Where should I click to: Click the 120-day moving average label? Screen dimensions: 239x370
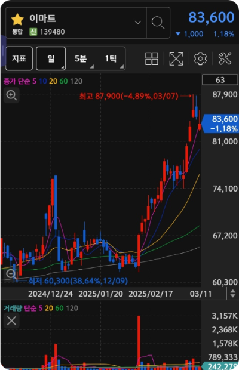pyautogui.click(x=76, y=81)
